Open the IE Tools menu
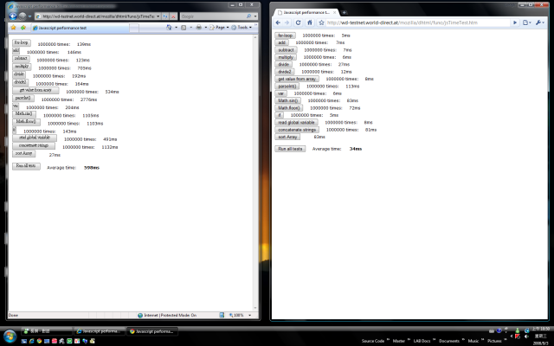The width and height of the screenshot is (554, 346). (242, 27)
